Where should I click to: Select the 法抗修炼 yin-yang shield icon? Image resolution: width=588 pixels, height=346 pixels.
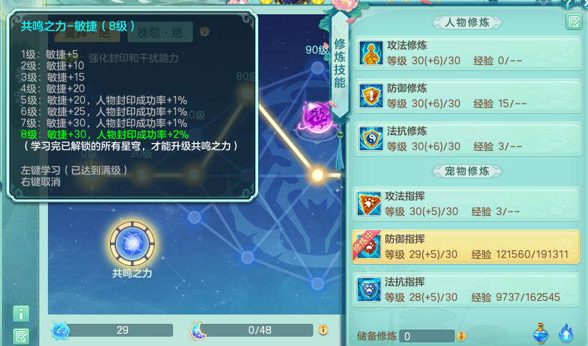371,139
